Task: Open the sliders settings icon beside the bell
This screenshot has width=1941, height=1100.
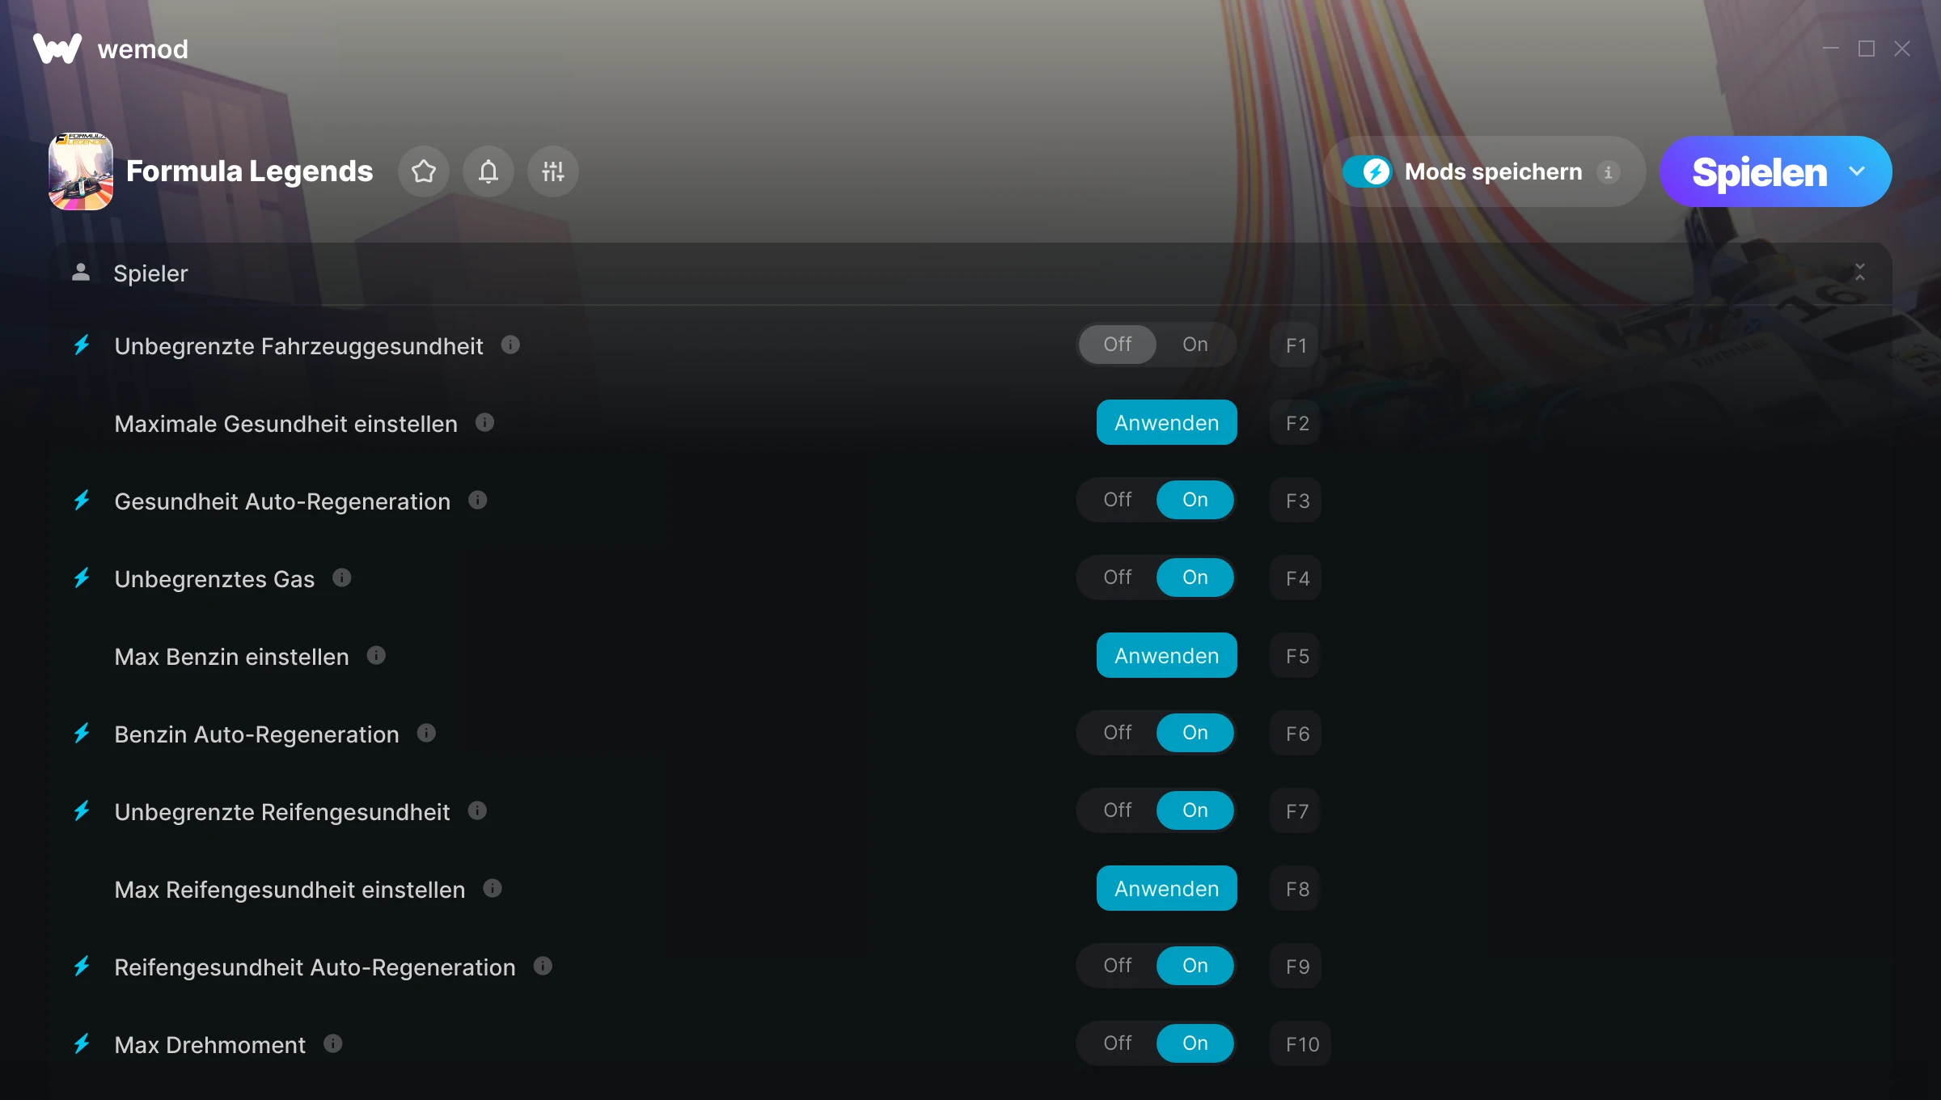Action: [553, 171]
